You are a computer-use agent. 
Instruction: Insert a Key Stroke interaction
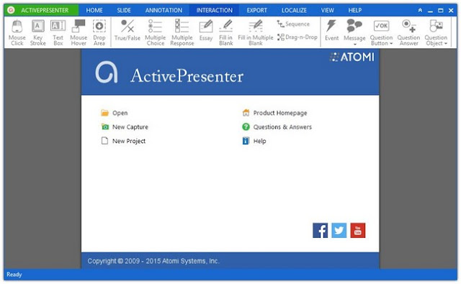click(x=38, y=32)
